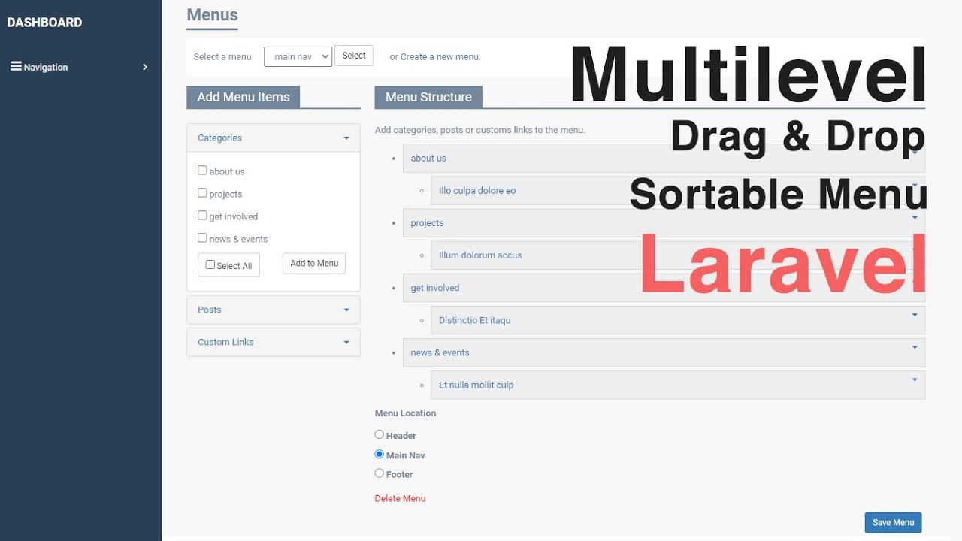Click the Select a menu label
The height and width of the screenshot is (541, 962).
(222, 57)
